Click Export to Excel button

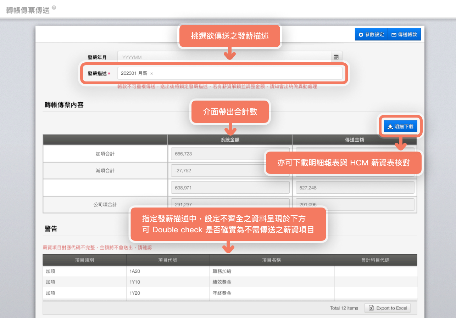[388, 308]
